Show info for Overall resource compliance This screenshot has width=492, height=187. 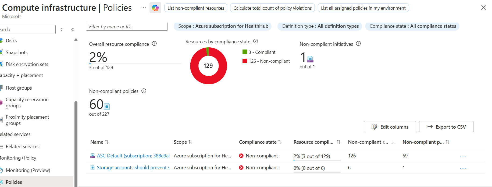pos(154,44)
